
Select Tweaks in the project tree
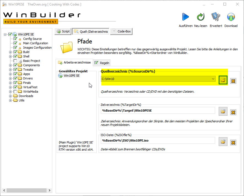28,70
